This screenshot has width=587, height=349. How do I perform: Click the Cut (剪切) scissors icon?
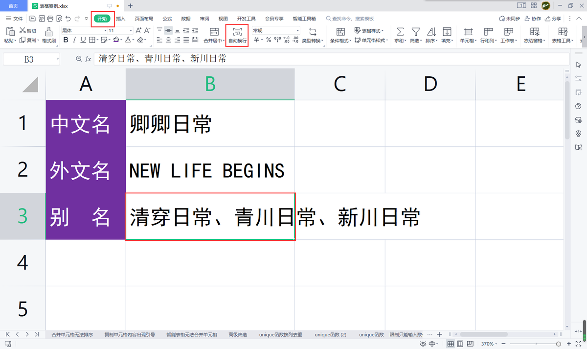(23, 31)
